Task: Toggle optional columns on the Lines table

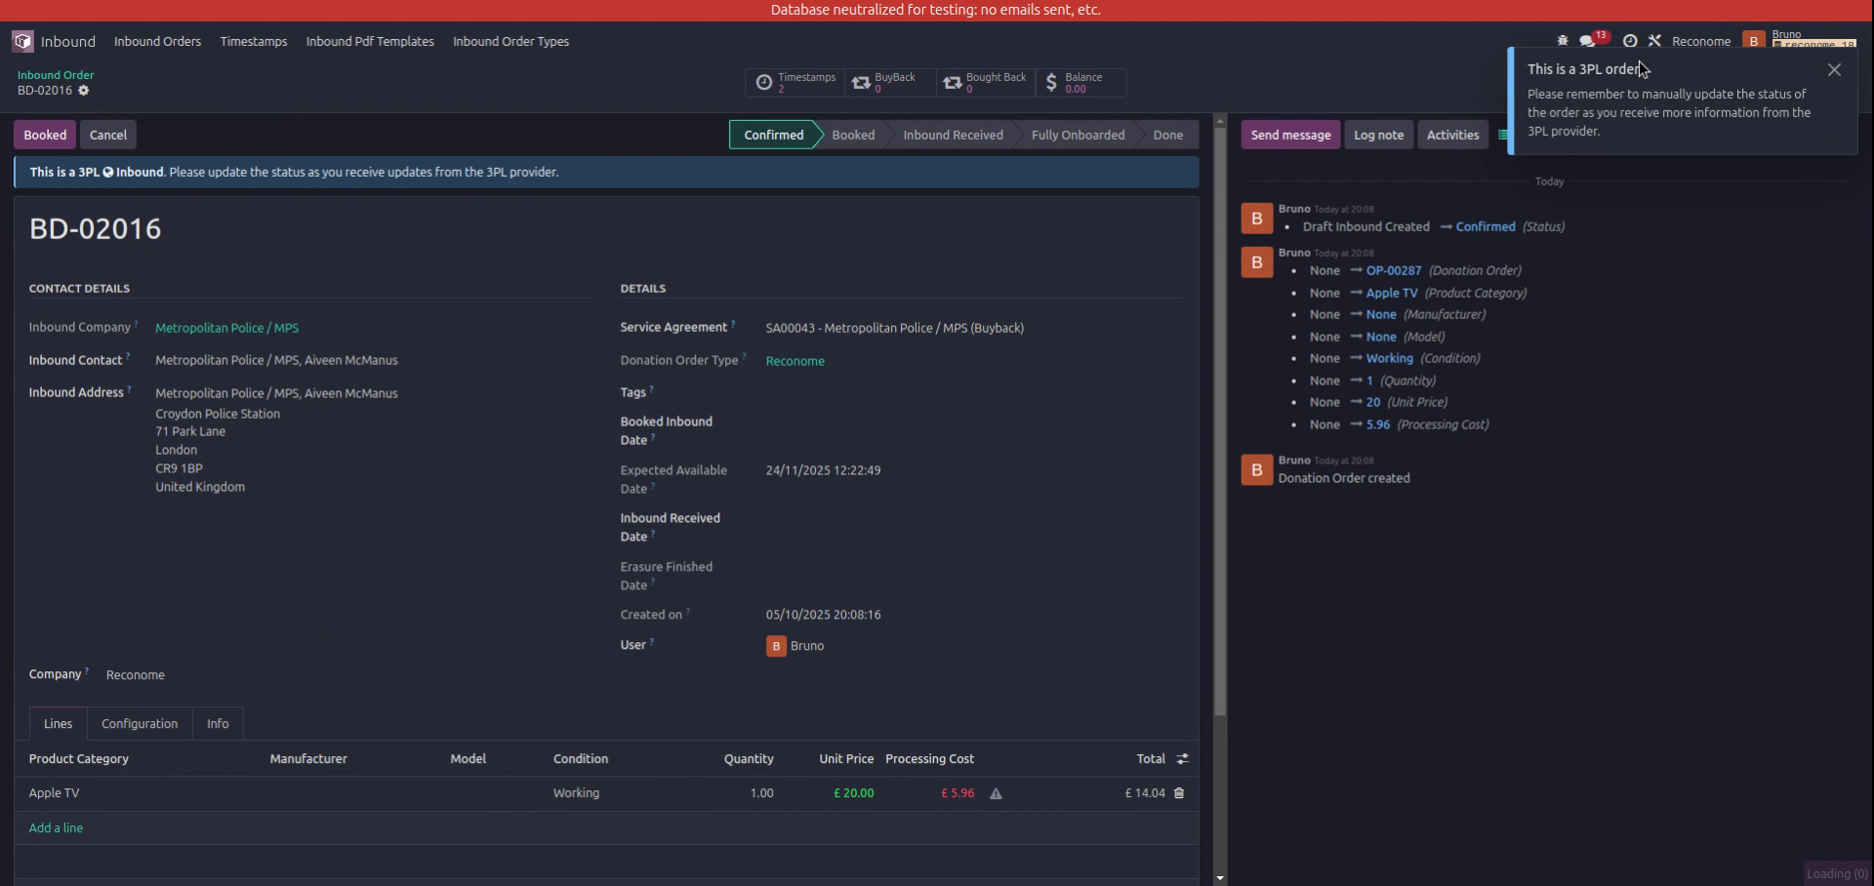Action: pos(1181,758)
